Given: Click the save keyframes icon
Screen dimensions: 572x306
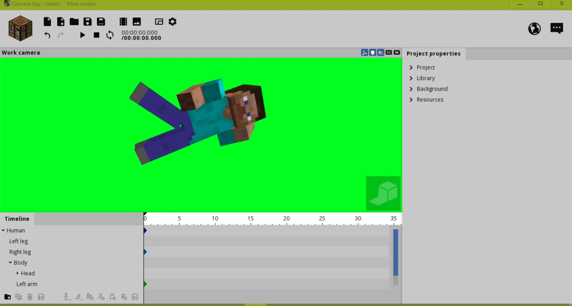Looking at the screenshot, I should point(135,297).
